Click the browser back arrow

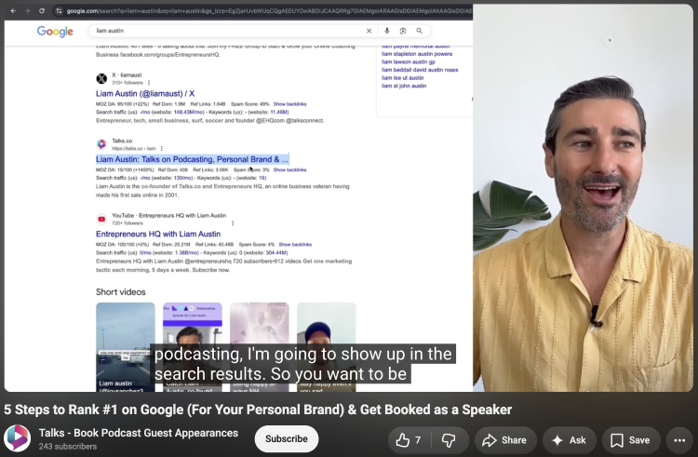coord(13,10)
